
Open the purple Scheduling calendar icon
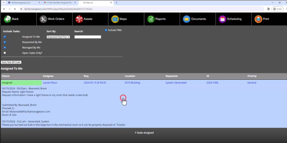[x=223, y=19]
